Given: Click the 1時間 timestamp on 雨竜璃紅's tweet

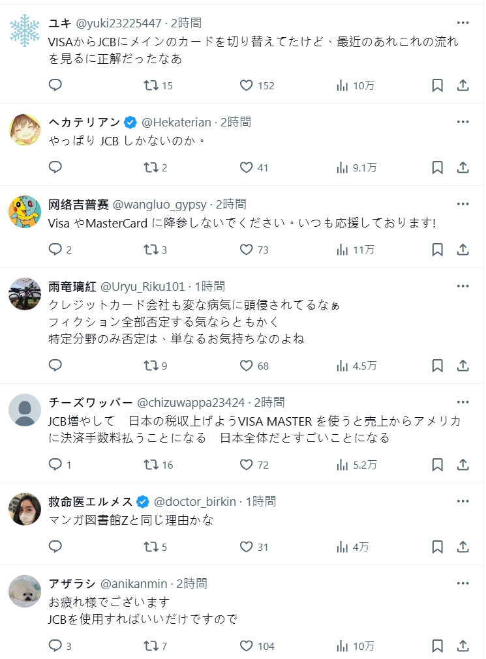Looking at the screenshot, I should point(209,286).
